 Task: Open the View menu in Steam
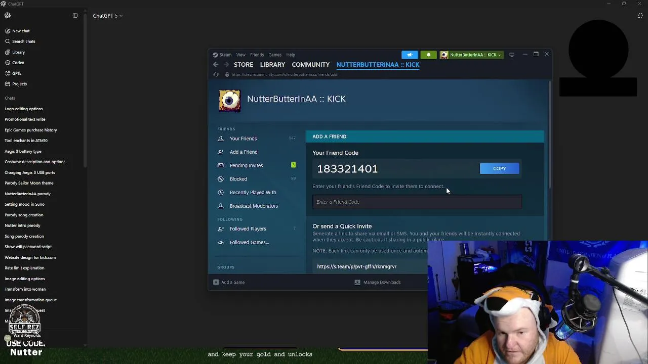(x=240, y=55)
